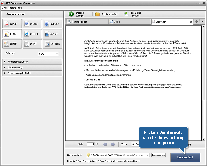Click the Per E-Mail senden icon

[x=126, y=14]
